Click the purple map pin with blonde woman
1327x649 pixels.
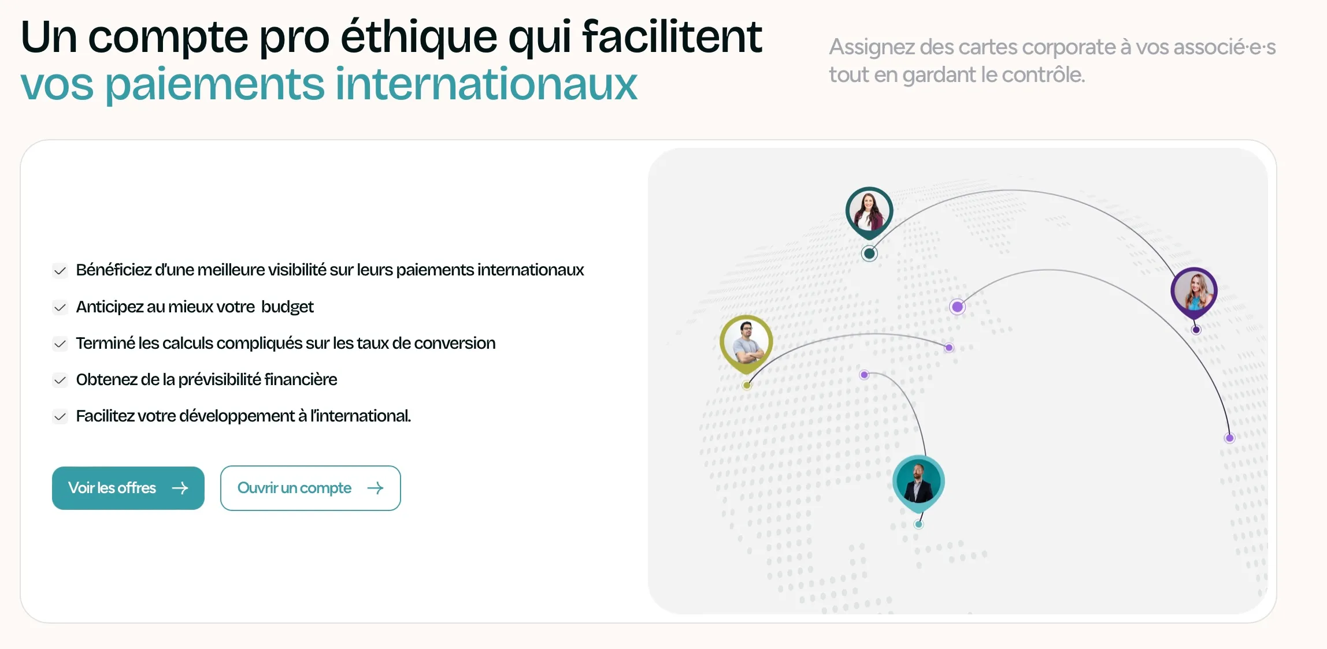(1193, 292)
